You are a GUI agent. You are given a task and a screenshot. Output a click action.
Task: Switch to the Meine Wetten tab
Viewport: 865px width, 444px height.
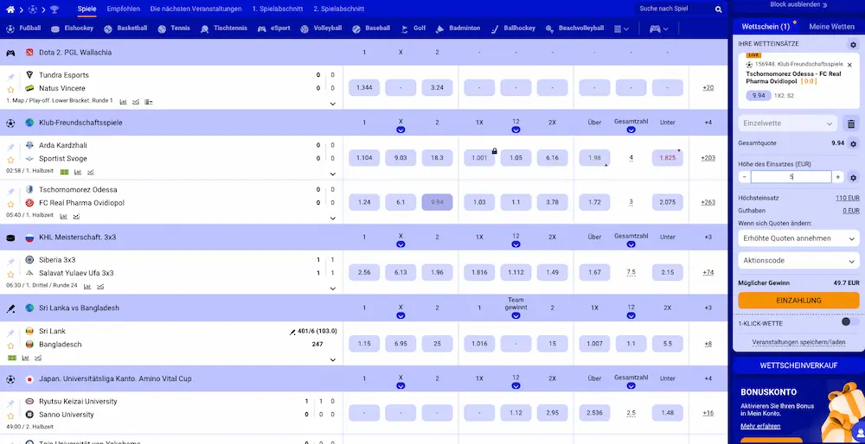(831, 27)
